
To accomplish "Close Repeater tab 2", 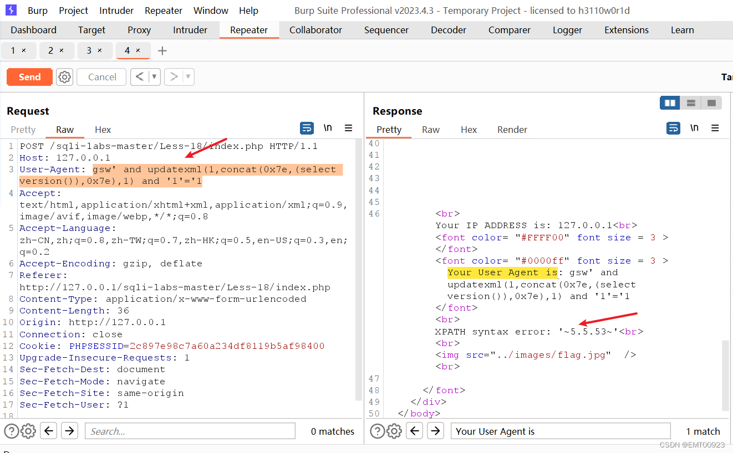I will coord(62,50).
